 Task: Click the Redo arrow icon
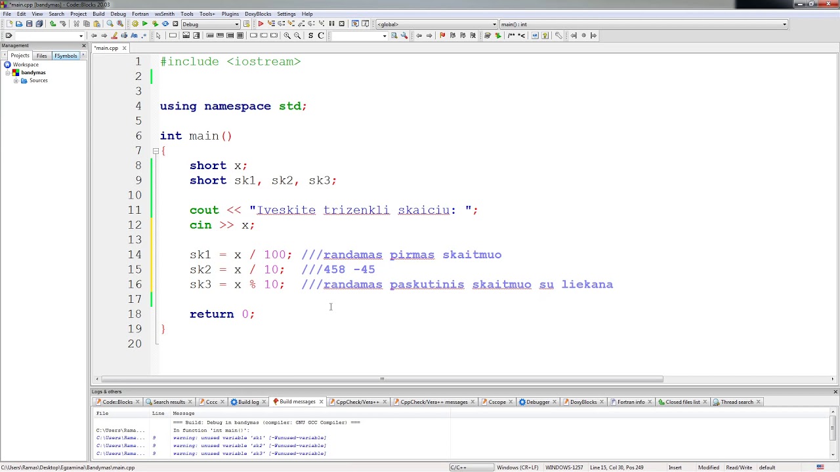(63, 24)
